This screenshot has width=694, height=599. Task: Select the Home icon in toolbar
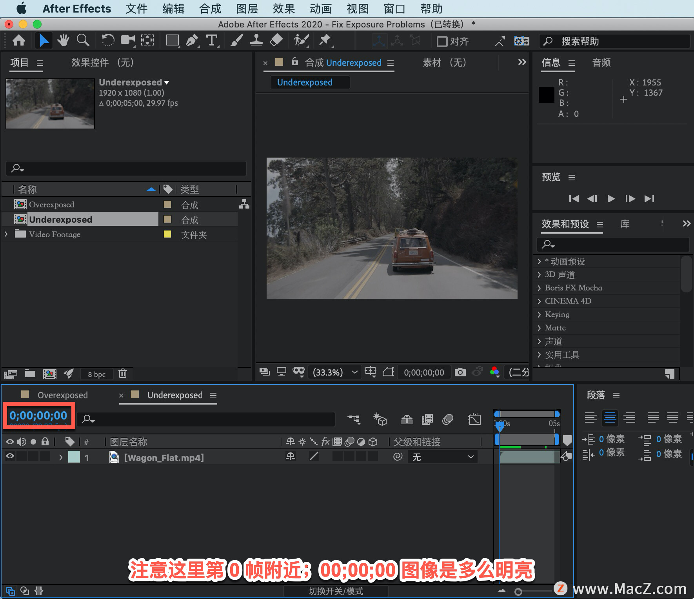click(19, 40)
